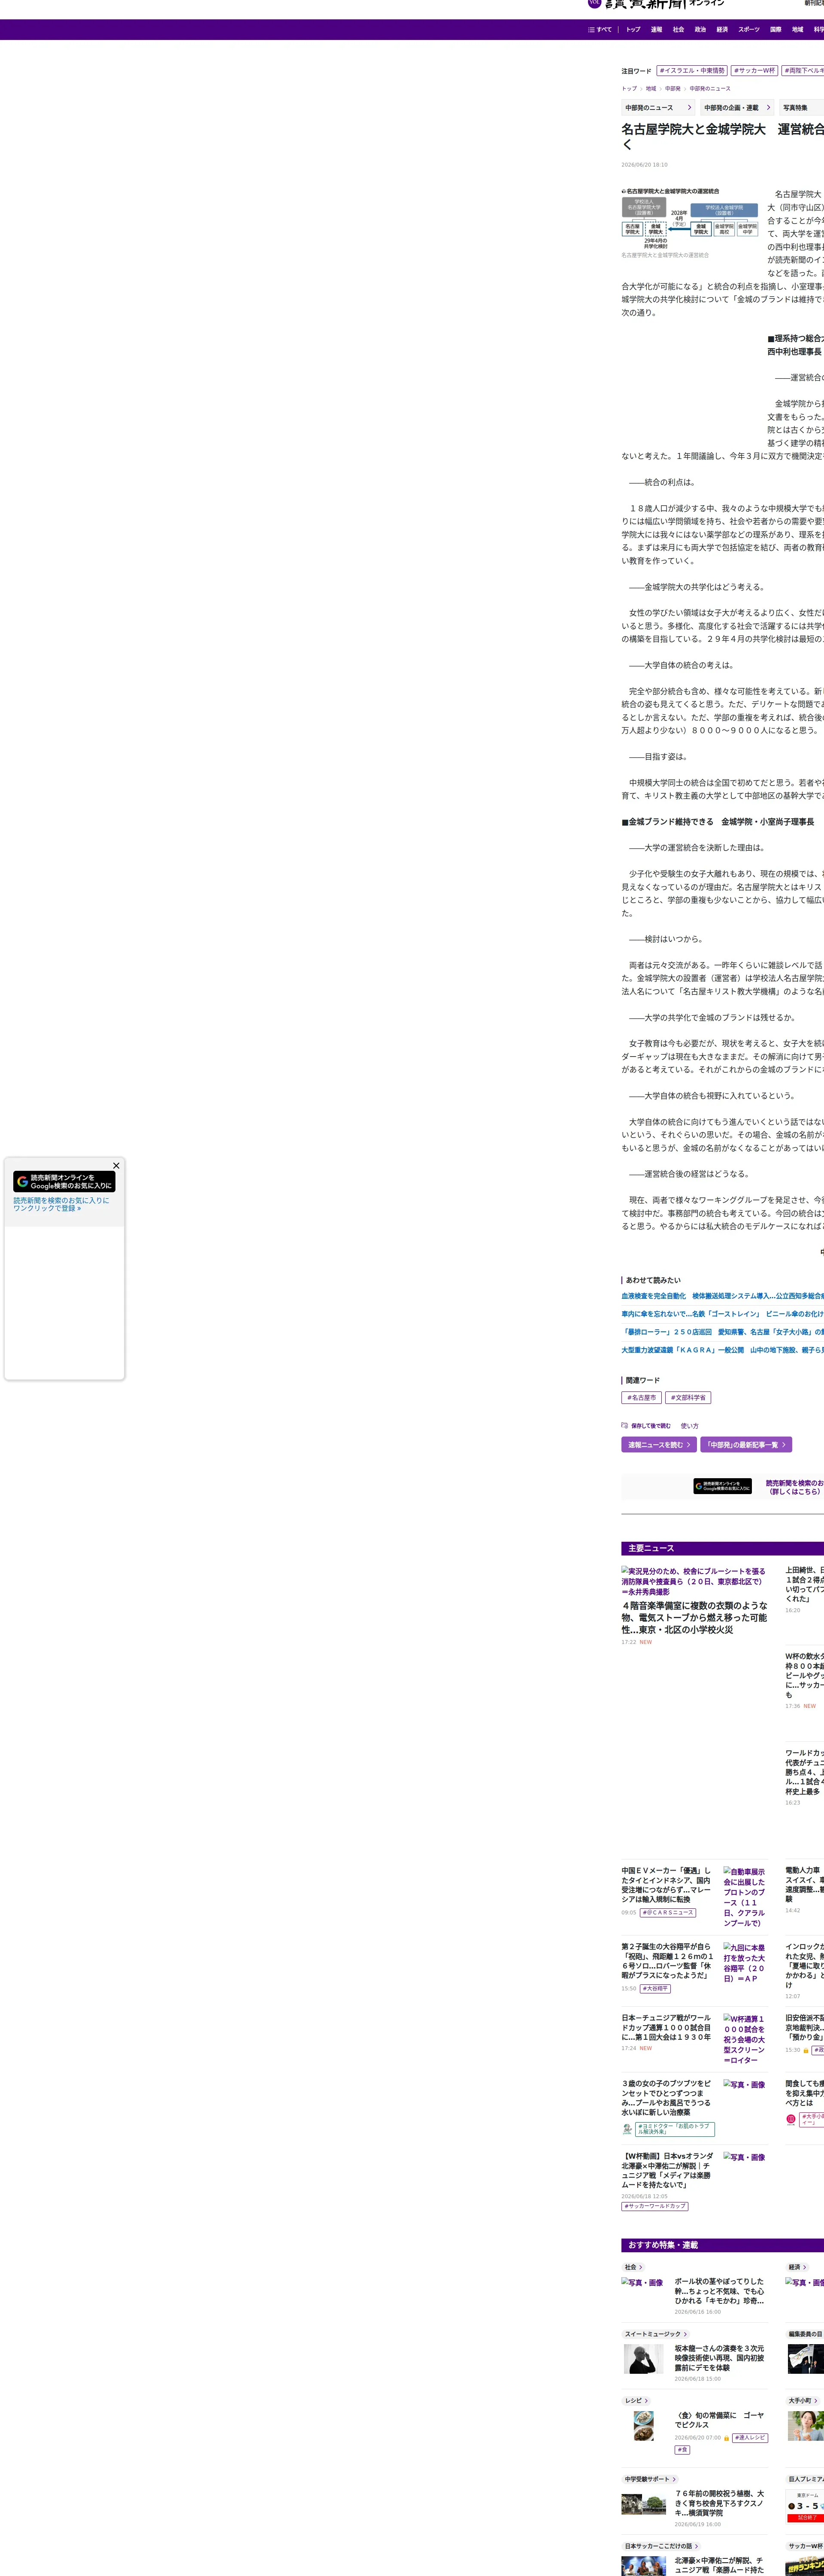Open the 3歳の女の子 プール article
This screenshot has width=824, height=2576.
[667, 2098]
